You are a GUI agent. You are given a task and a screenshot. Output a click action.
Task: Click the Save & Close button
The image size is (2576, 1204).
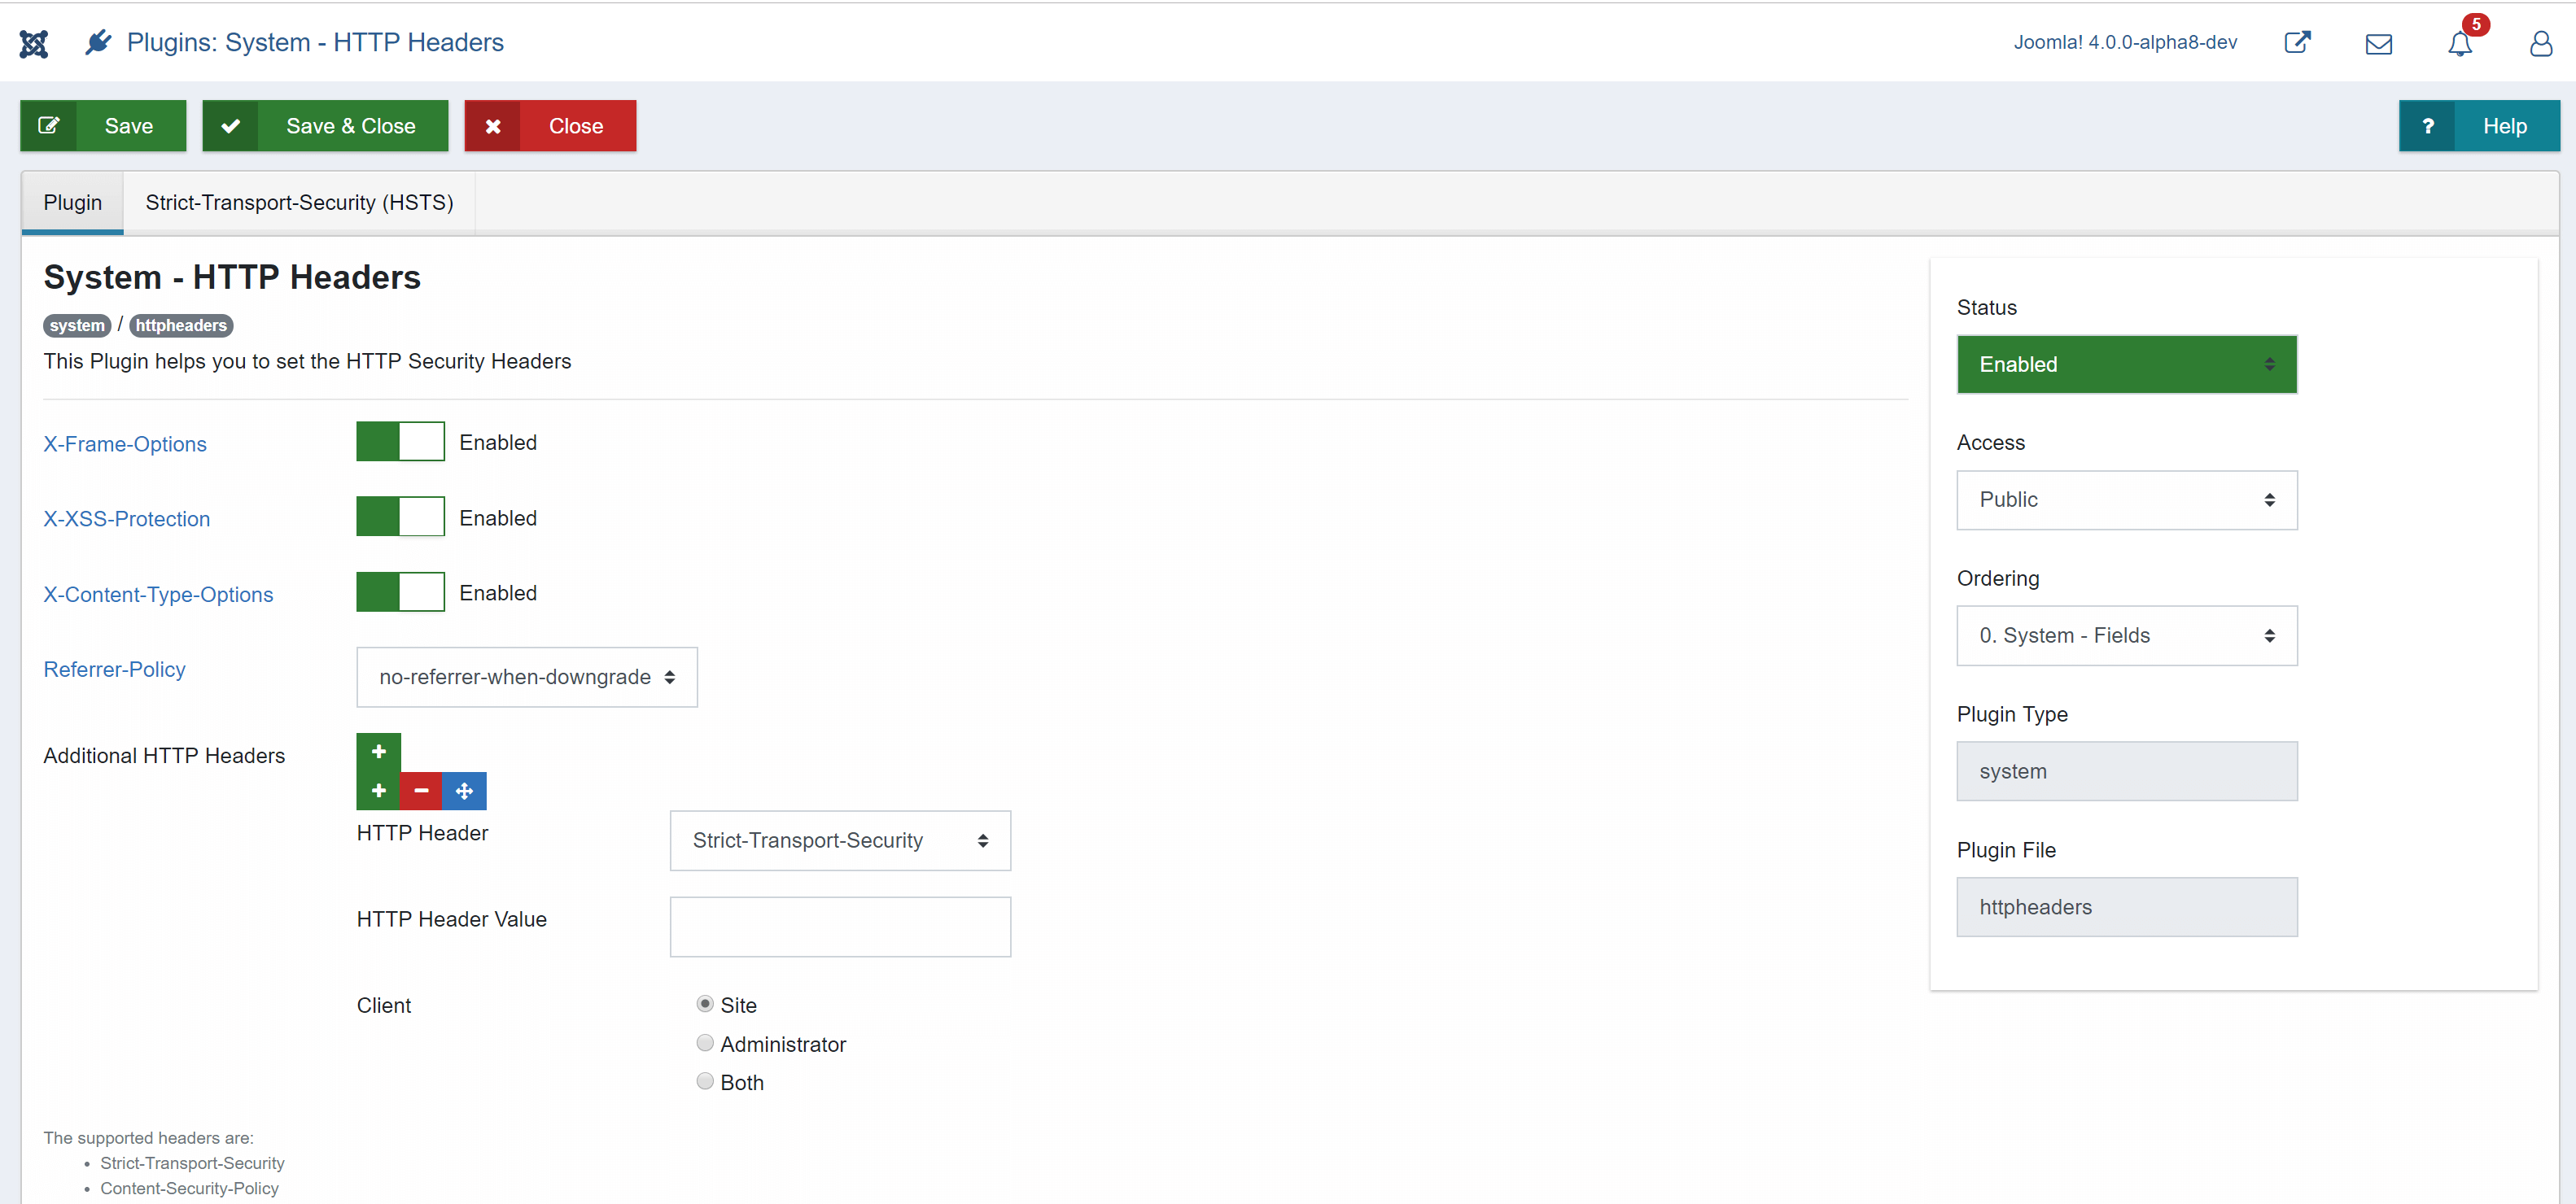[325, 126]
